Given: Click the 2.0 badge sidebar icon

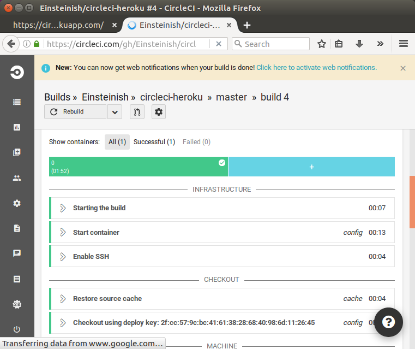Looking at the screenshot, I should [17, 304].
